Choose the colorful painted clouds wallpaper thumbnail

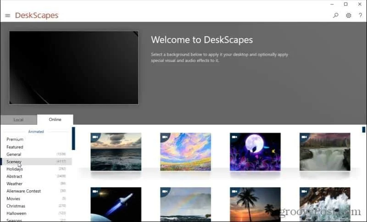[x=185, y=152]
